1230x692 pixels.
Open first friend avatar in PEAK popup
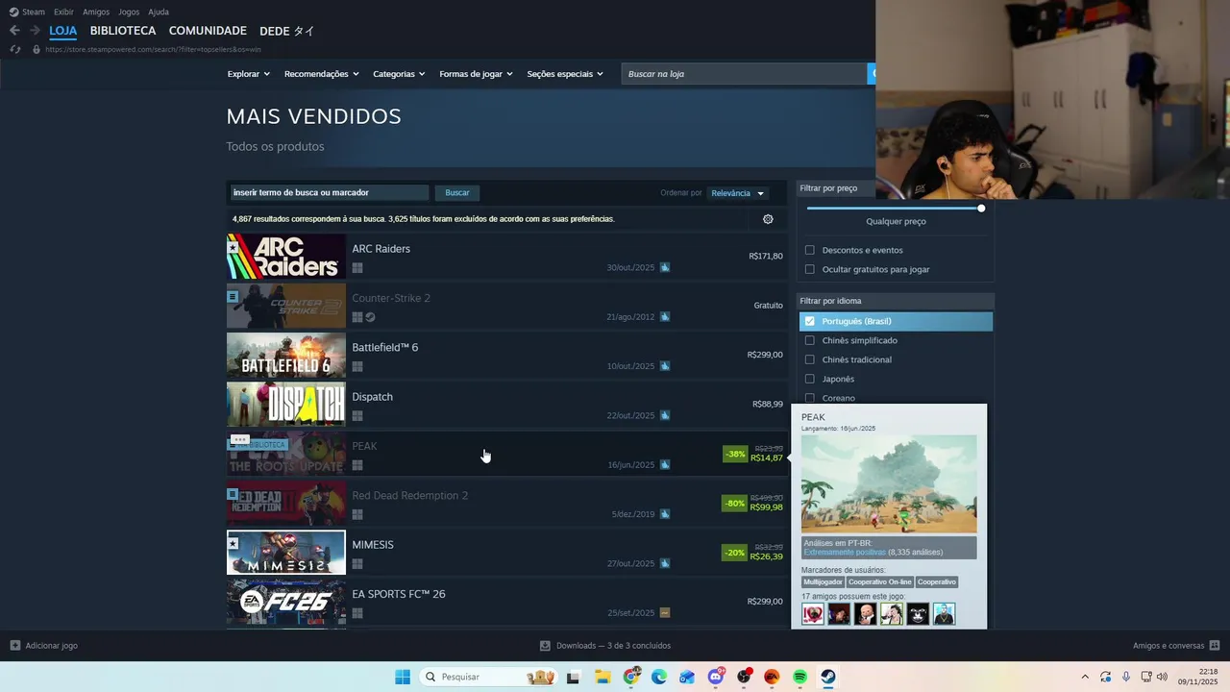(x=813, y=614)
